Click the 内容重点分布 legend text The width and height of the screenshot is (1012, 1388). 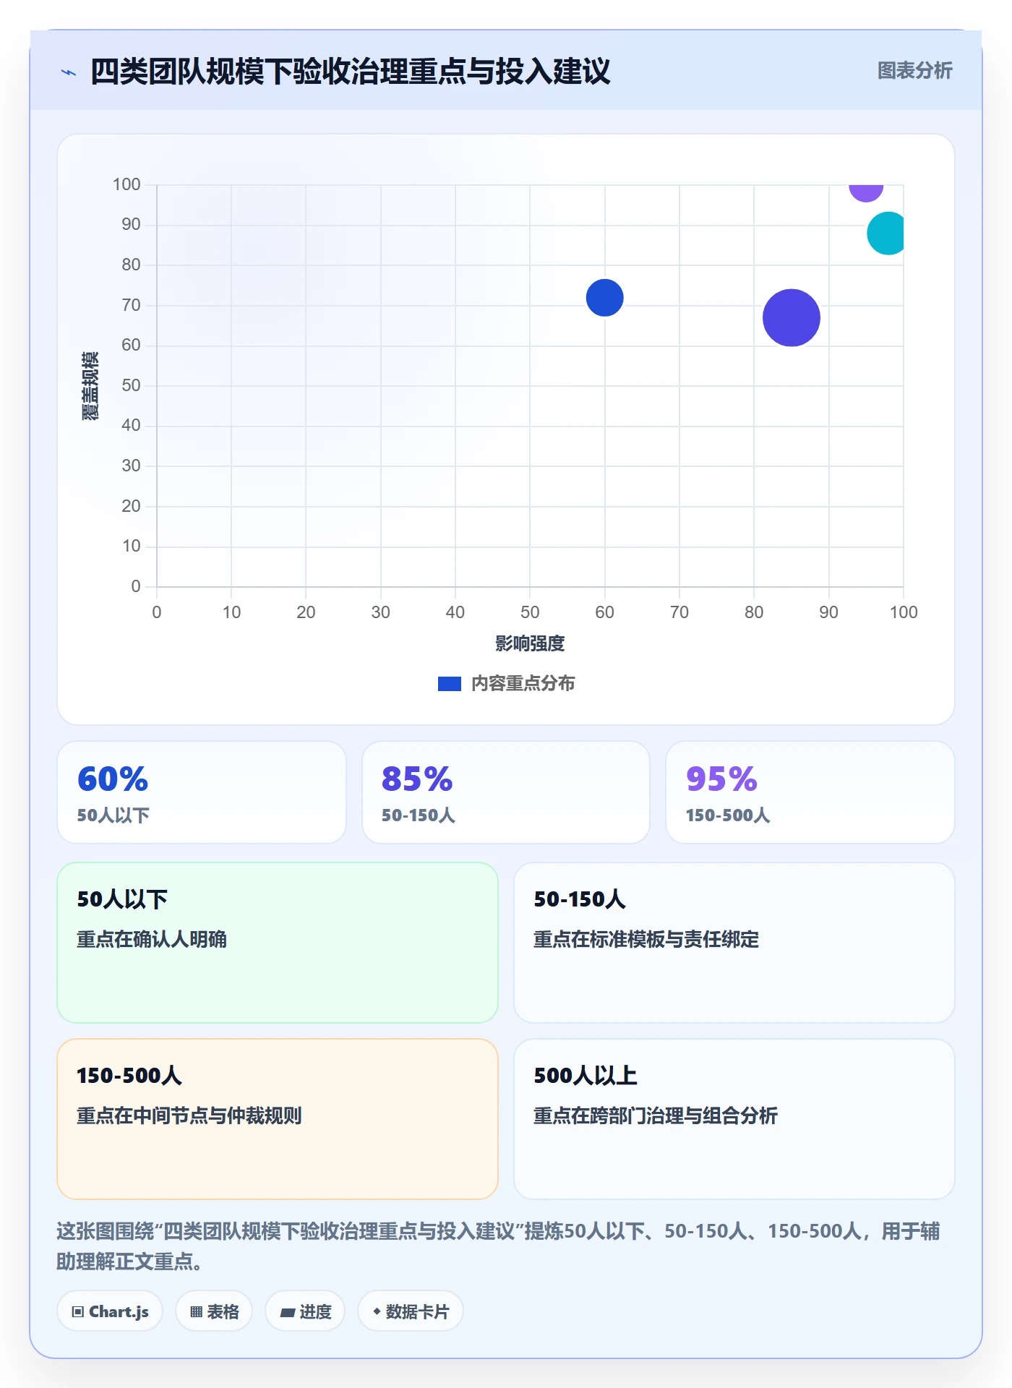coord(523,684)
